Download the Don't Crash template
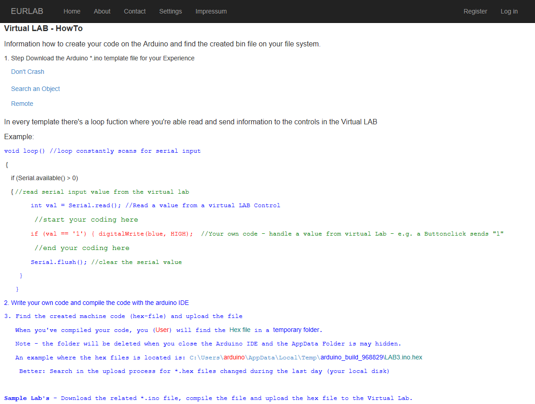535x404 pixels. [27, 72]
